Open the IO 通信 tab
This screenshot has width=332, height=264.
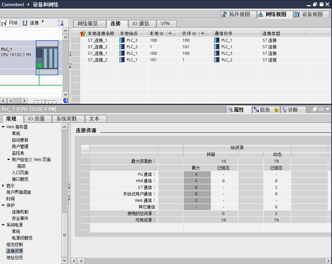pos(141,23)
